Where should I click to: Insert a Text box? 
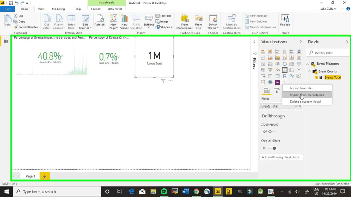click(163, 15)
